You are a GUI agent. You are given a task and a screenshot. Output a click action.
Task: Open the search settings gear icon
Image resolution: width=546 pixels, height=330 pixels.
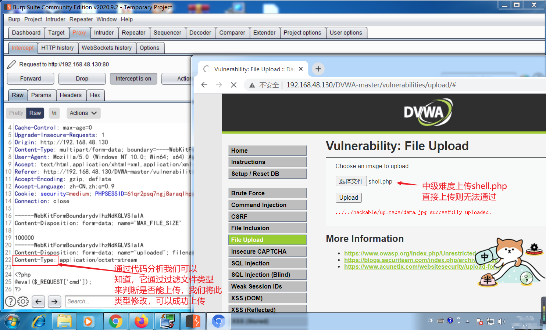[x=23, y=301]
